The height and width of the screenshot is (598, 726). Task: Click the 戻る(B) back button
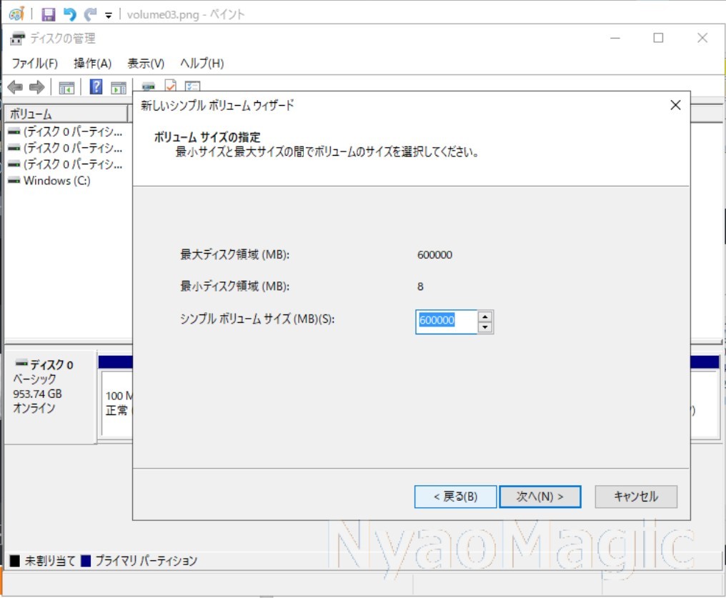(456, 497)
